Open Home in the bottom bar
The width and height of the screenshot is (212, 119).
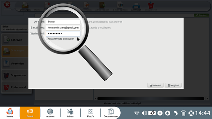point(10,113)
